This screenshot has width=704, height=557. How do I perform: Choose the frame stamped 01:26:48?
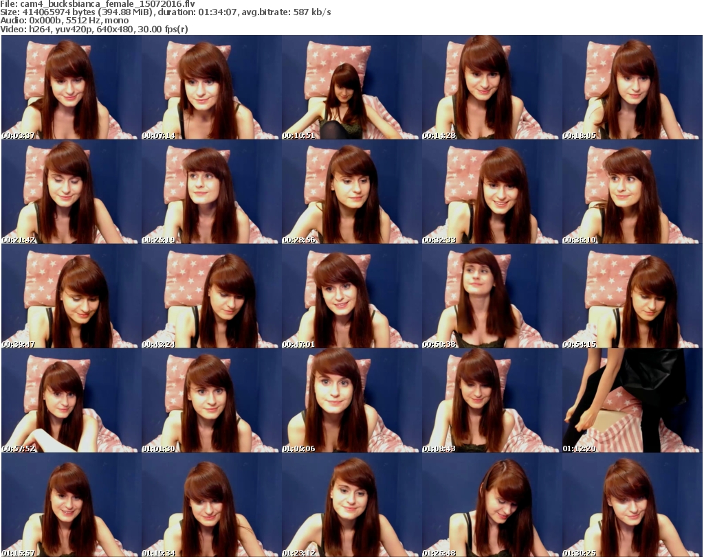[x=492, y=505]
